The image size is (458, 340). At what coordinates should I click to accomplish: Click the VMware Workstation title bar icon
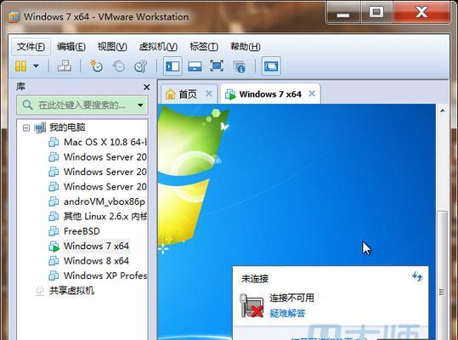click(x=14, y=17)
